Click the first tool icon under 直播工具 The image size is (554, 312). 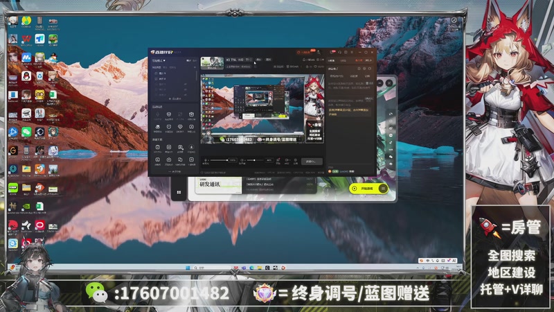(x=158, y=148)
